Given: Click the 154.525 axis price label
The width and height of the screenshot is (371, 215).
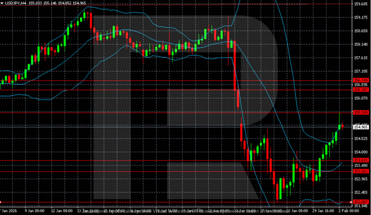Looking at the screenshot, I should coord(361,139).
